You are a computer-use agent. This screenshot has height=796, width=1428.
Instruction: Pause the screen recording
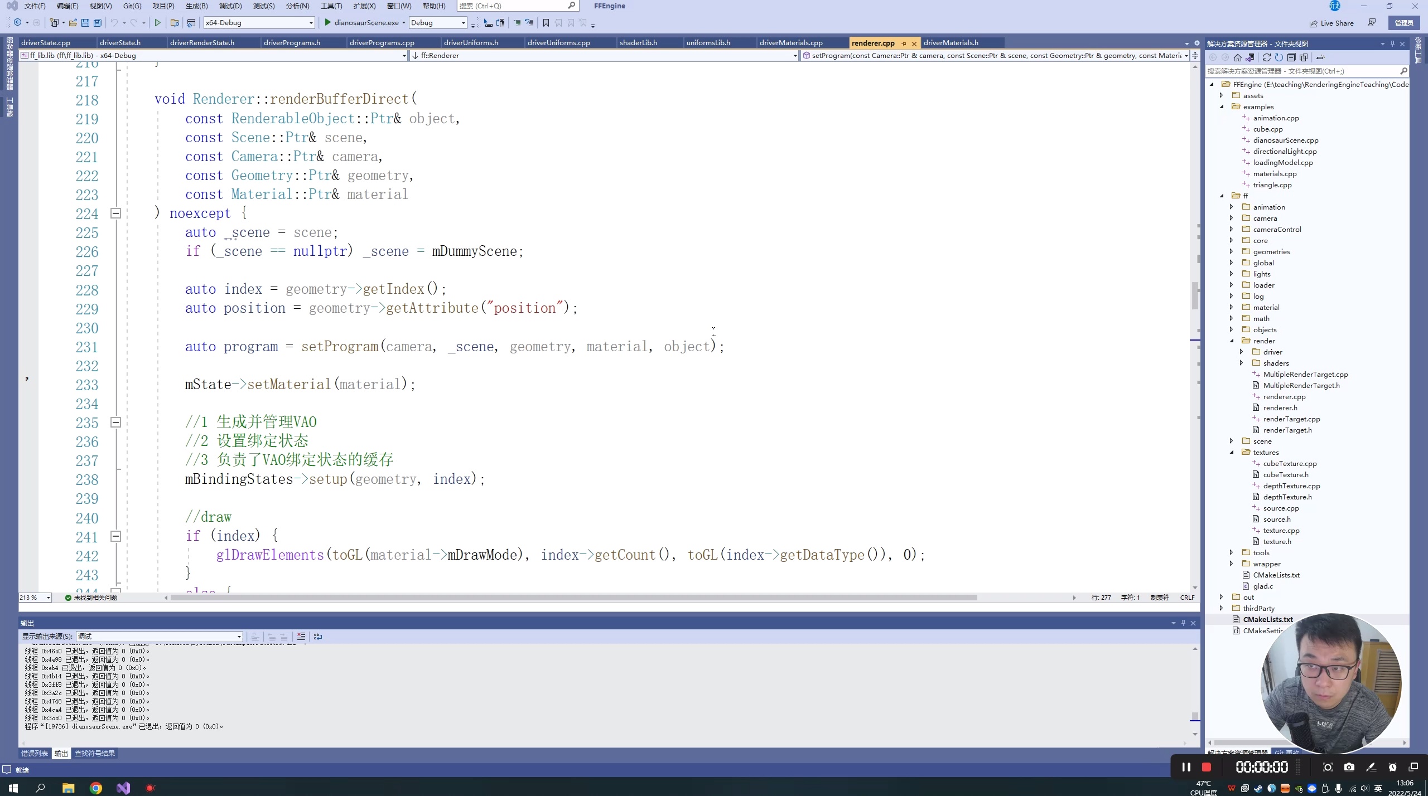(1186, 767)
